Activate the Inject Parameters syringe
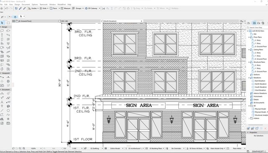The image size is (268, 153). (24, 8)
